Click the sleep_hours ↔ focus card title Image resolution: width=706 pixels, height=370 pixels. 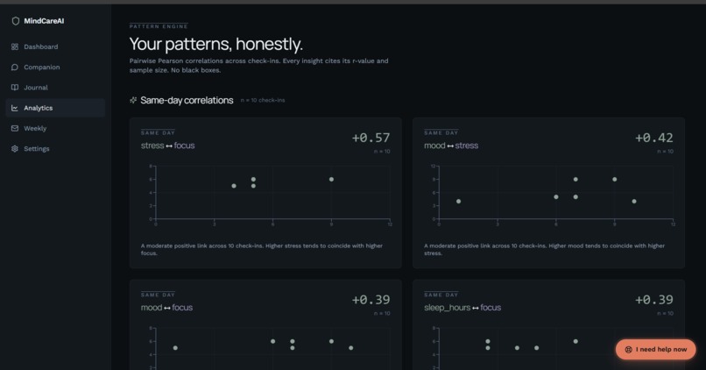pyautogui.click(x=462, y=308)
